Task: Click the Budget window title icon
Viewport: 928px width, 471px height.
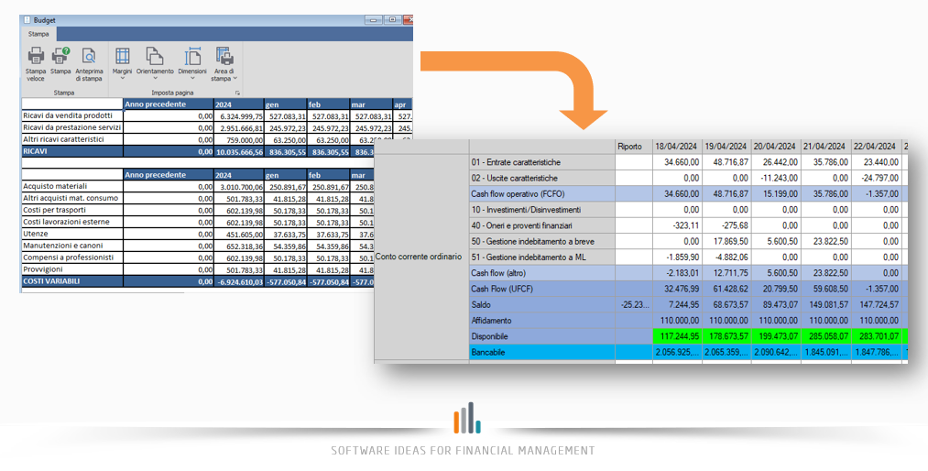Action: tap(27, 20)
